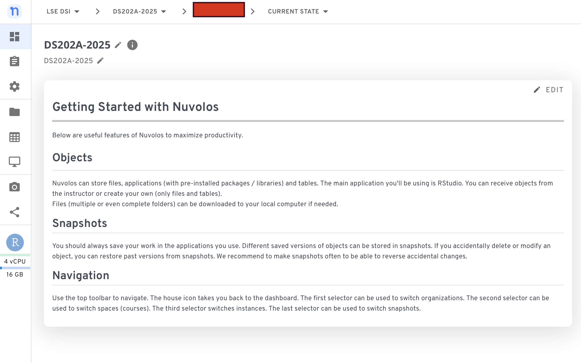Open the share/distribute icon
The height and width of the screenshot is (363, 581).
click(15, 212)
